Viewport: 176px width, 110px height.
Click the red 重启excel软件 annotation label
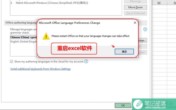coord(74,49)
